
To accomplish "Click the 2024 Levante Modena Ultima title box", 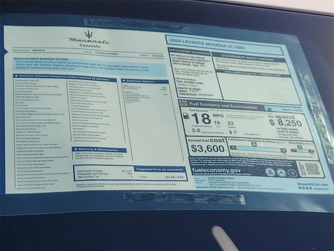I will [225, 45].
